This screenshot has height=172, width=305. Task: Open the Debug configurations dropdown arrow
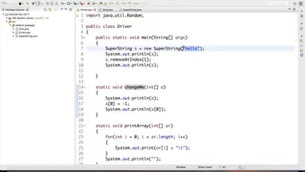(x=65, y=3)
